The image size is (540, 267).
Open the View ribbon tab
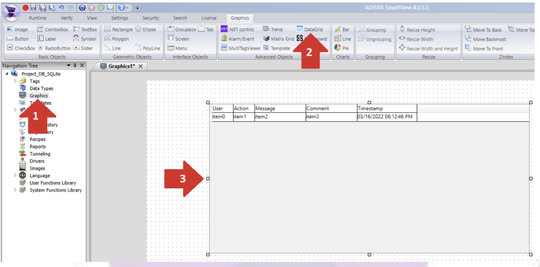92,18
